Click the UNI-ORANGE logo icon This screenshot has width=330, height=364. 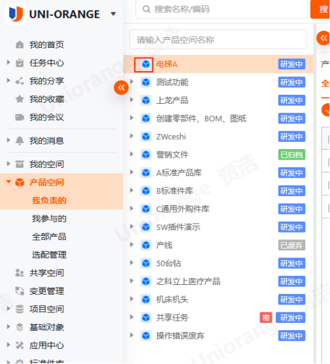(16, 14)
